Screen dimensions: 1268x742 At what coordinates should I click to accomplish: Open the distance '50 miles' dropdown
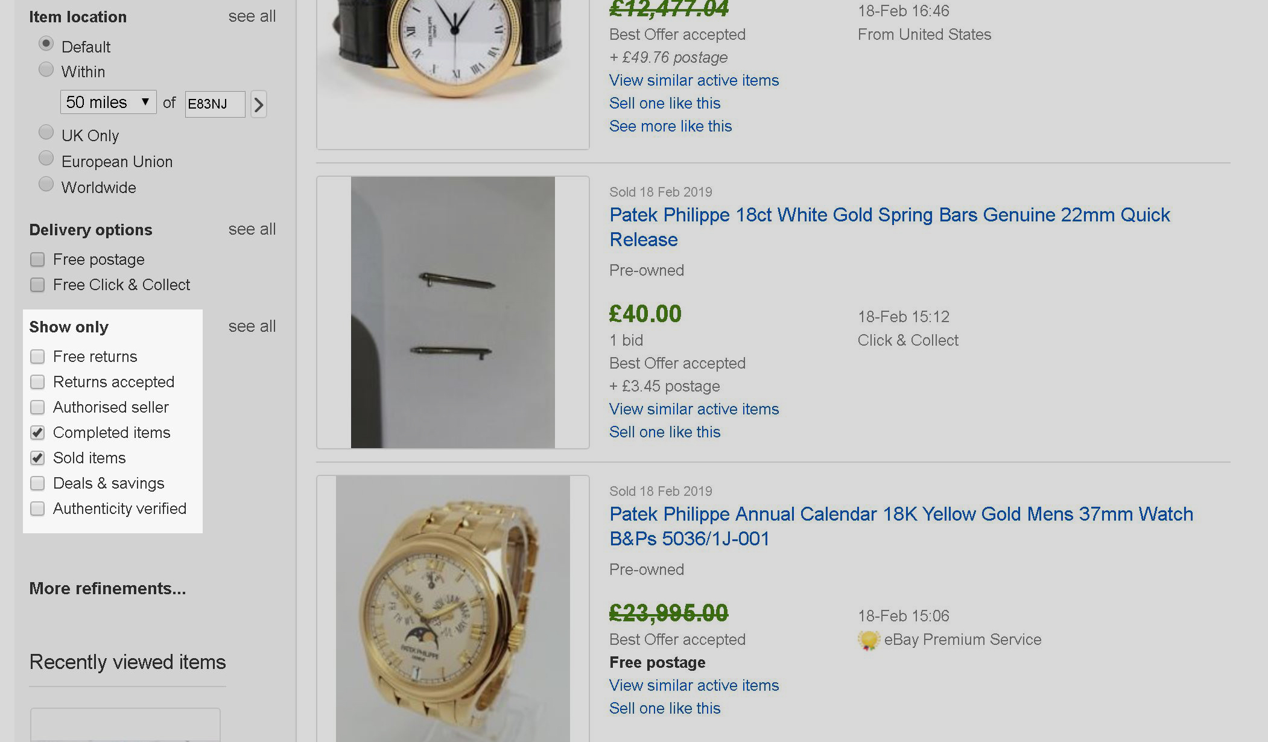108,102
